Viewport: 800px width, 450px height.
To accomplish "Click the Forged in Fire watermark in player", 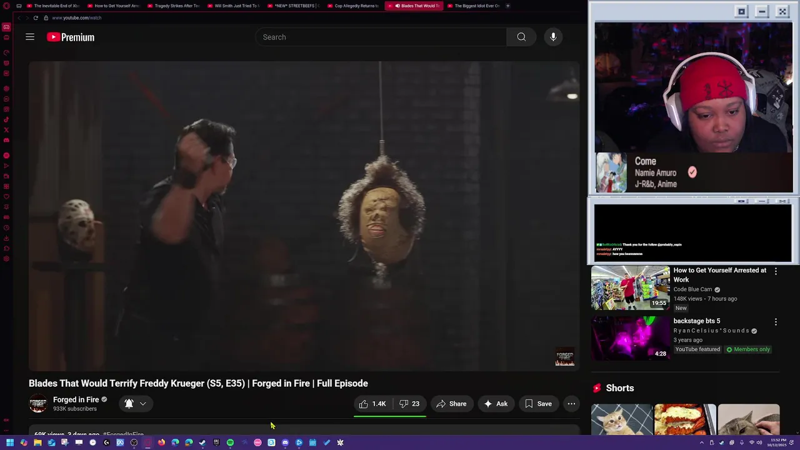I will point(565,357).
